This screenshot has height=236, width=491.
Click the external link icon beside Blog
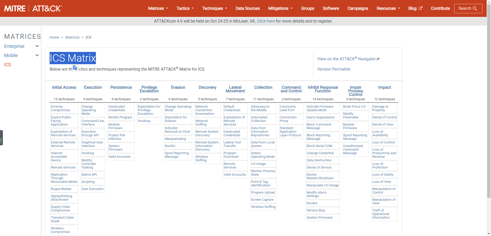click(420, 8)
